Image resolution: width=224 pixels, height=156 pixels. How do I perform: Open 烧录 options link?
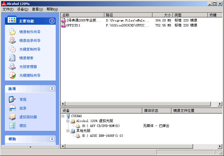pos(23,108)
